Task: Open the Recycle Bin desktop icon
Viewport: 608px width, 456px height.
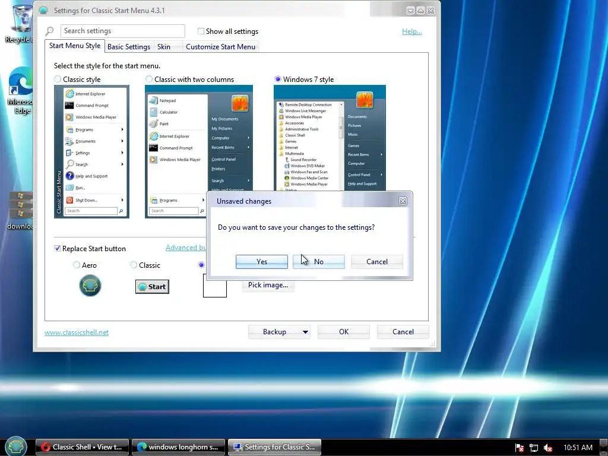Action: [x=20, y=23]
